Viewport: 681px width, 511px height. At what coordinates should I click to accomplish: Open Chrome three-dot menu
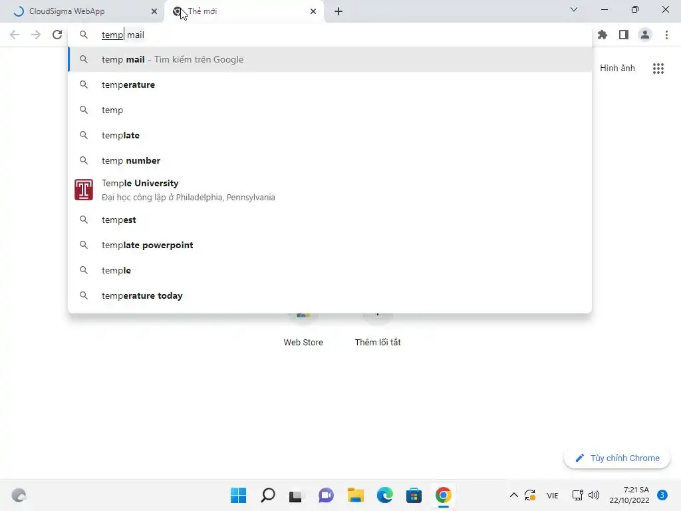point(666,35)
